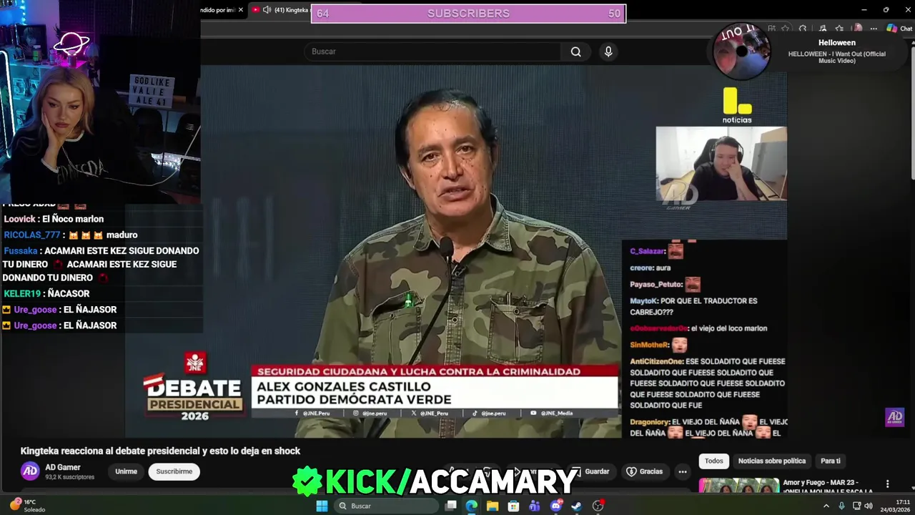Close the leftmost browser tab
This screenshot has width=915, height=515.
tap(240, 10)
